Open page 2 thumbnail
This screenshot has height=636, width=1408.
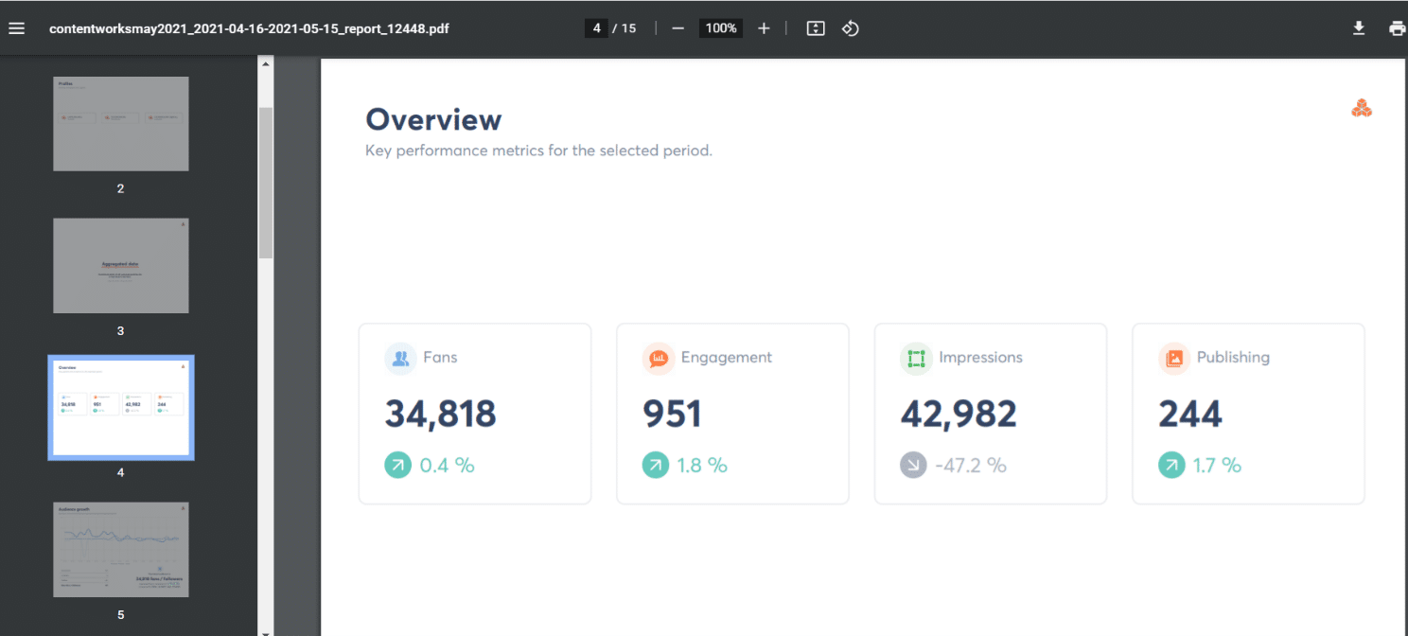(121, 124)
